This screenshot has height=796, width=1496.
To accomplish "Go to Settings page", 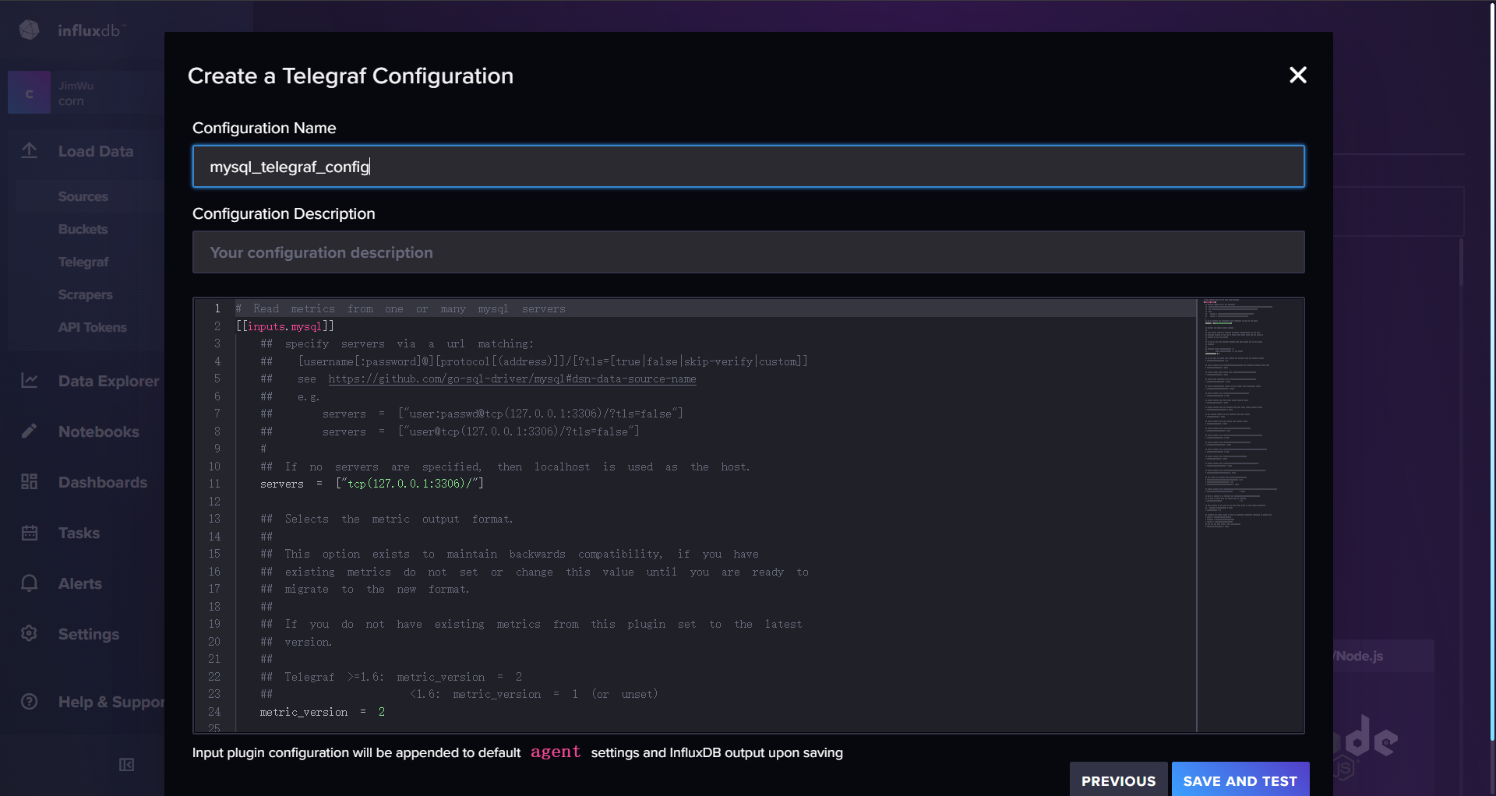I will click(x=89, y=634).
